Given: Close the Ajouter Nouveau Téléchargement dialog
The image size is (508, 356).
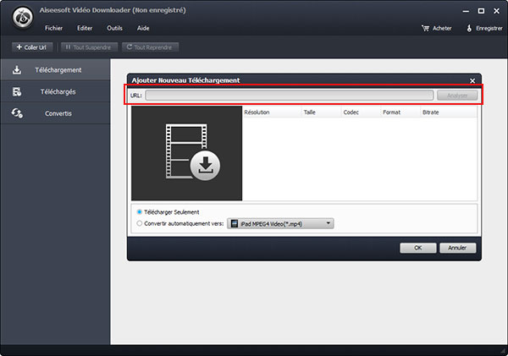Looking at the screenshot, I should click(x=472, y=80).
